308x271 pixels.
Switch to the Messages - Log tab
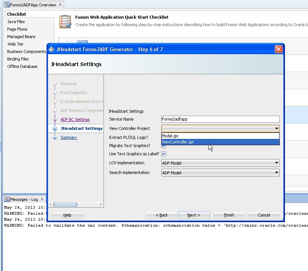pyautogui.click(x=24, y=199)
